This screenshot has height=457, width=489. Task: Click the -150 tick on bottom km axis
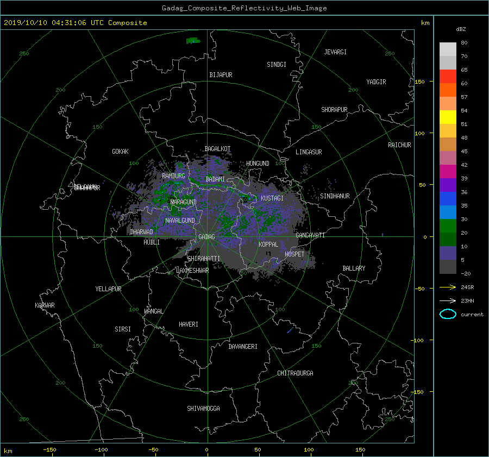49,450
